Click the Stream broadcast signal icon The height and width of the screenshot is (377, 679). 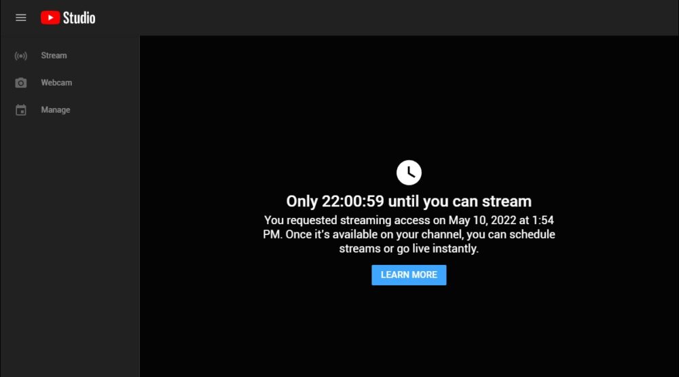(21, 56)
